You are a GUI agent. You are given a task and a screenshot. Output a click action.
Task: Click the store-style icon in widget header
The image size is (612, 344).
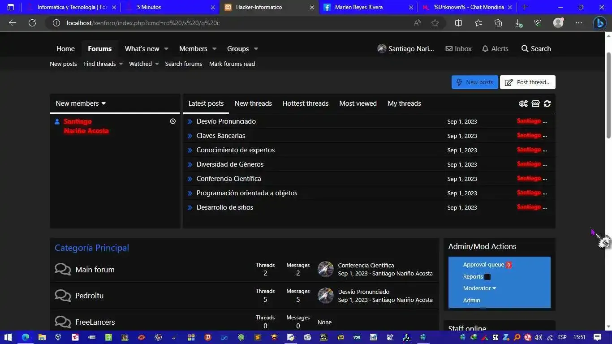click(535, 103)
